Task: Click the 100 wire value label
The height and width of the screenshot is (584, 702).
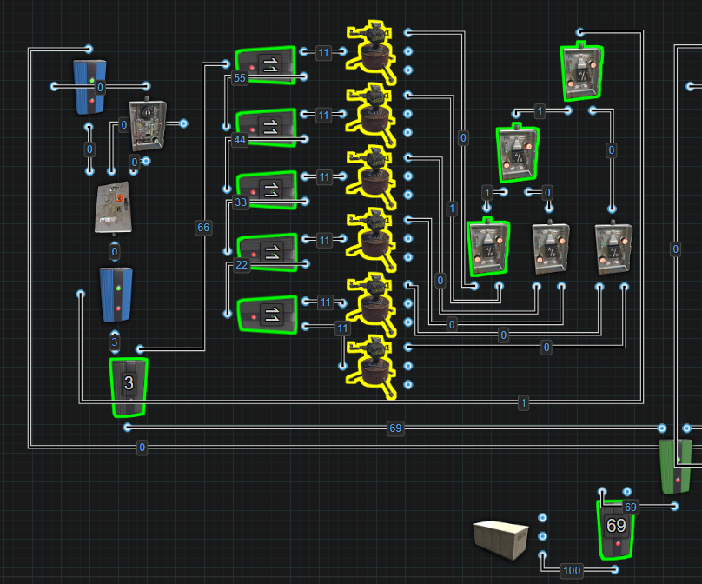Action: [572, 571]
